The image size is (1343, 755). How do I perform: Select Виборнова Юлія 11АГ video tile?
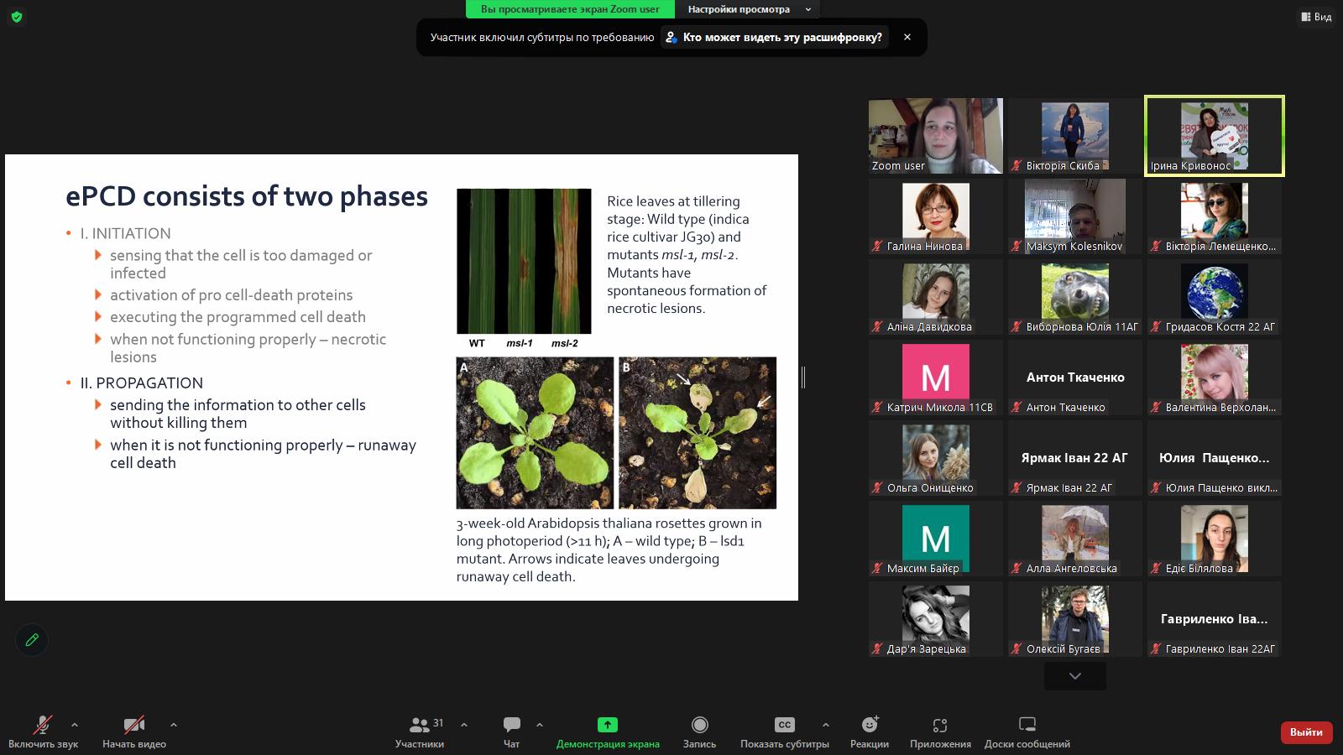click(1075, 297)
